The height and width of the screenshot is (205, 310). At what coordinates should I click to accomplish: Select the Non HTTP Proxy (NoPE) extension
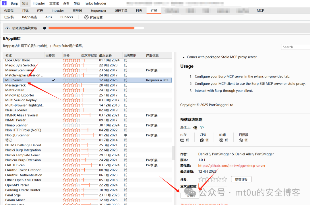87,130
